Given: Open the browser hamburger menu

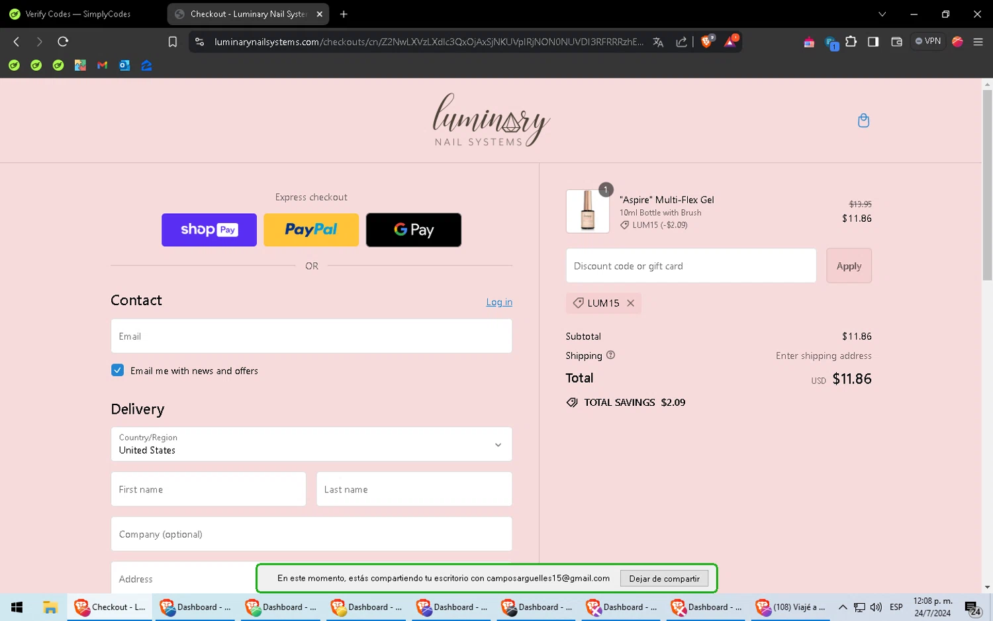Looking at the screenshot, I should 978,42.
